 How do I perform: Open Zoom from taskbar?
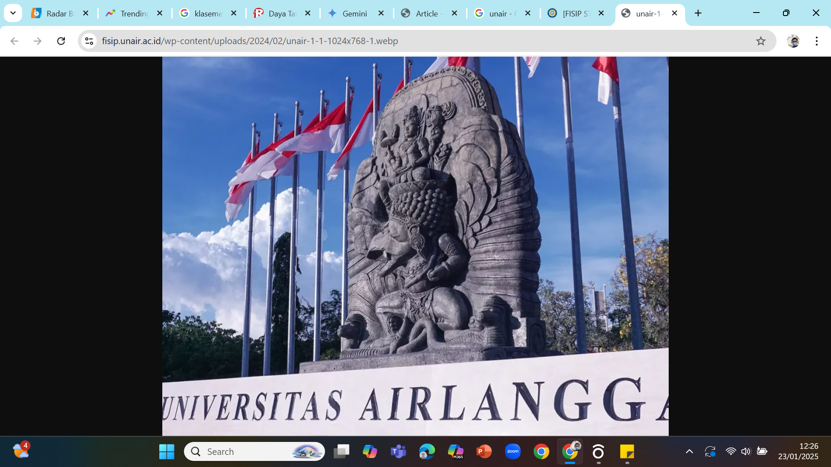point(513,451)
